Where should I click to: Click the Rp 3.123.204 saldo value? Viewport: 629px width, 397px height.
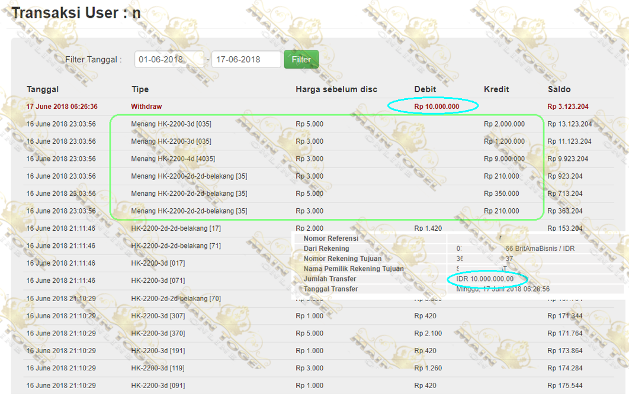tap(568, 106)
